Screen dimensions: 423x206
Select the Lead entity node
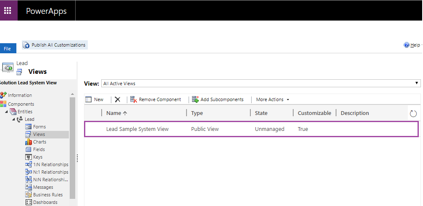click(x=29, y=119)
